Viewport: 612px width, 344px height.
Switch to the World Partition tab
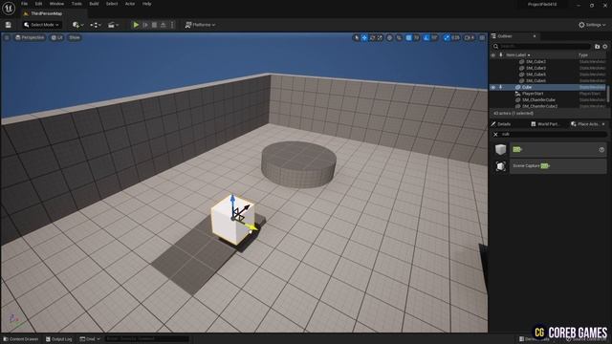click(545, 124)
